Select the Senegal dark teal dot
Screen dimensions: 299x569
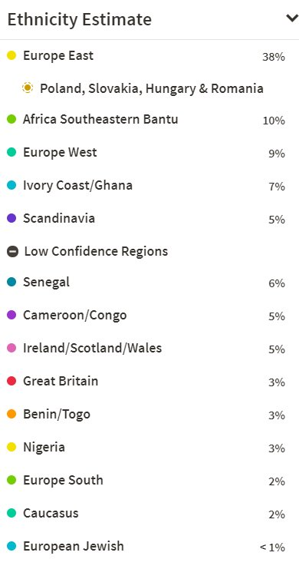tap(11, 282)
